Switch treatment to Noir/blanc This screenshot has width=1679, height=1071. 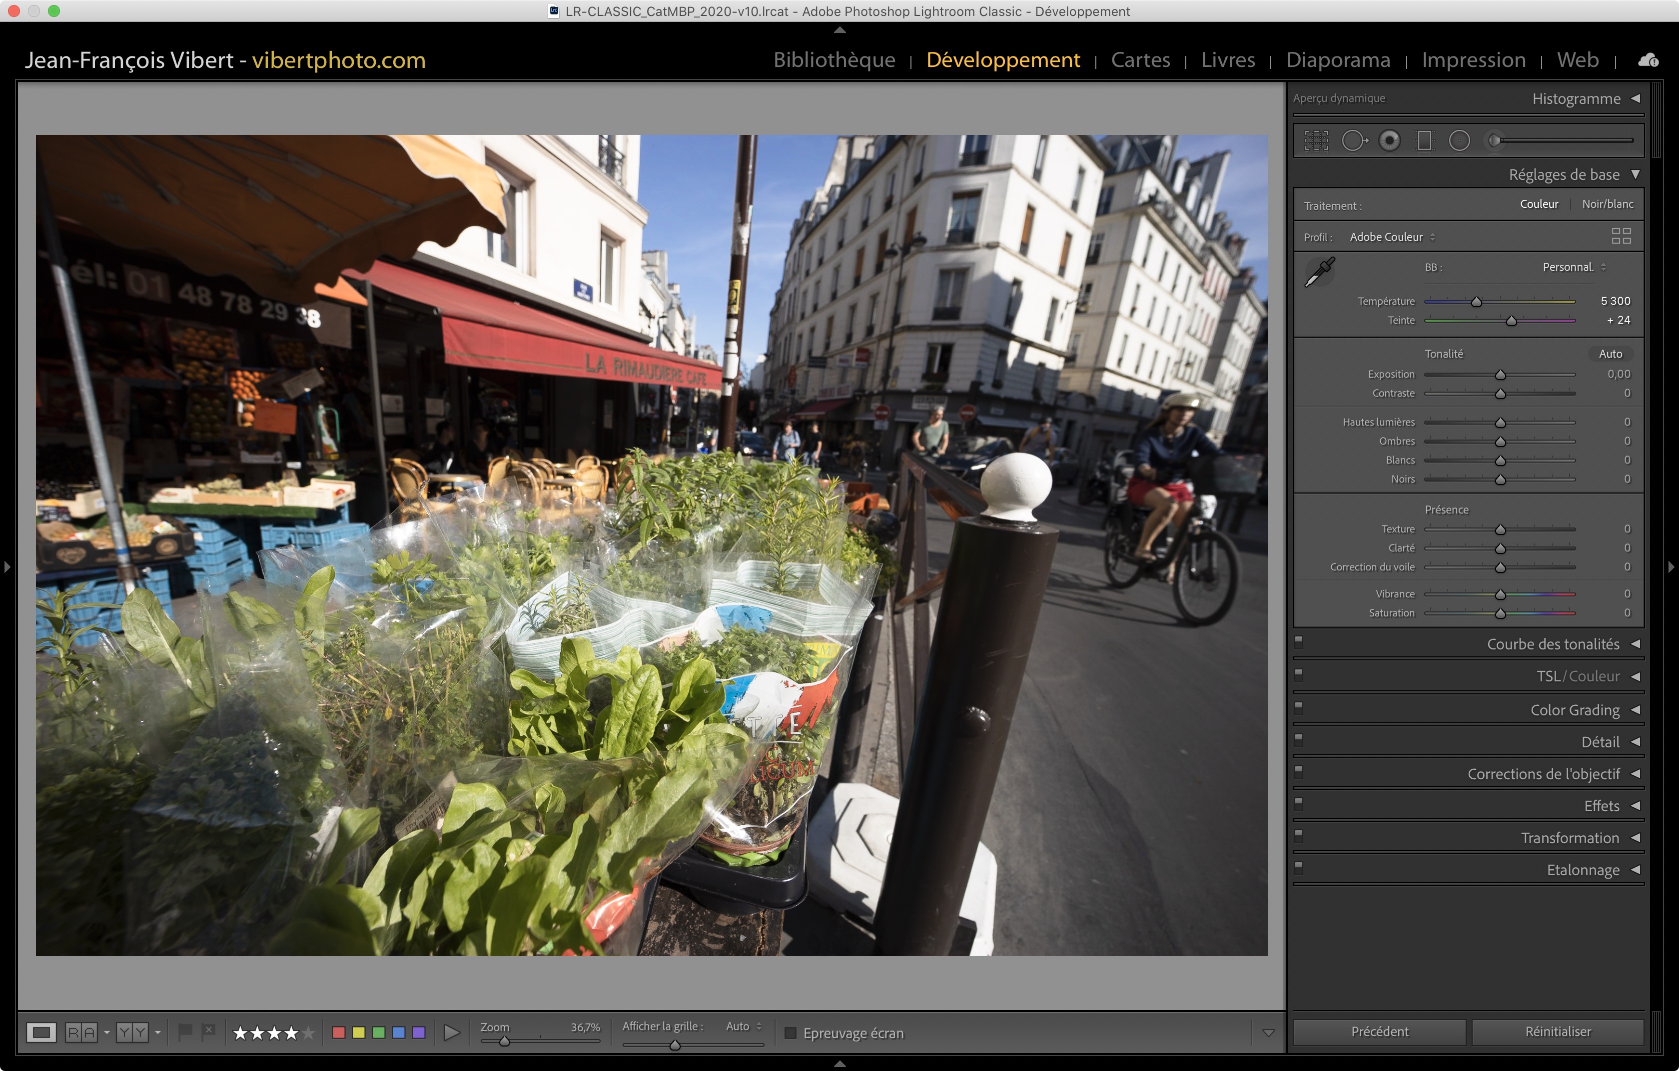click(x=1607, y=204)
